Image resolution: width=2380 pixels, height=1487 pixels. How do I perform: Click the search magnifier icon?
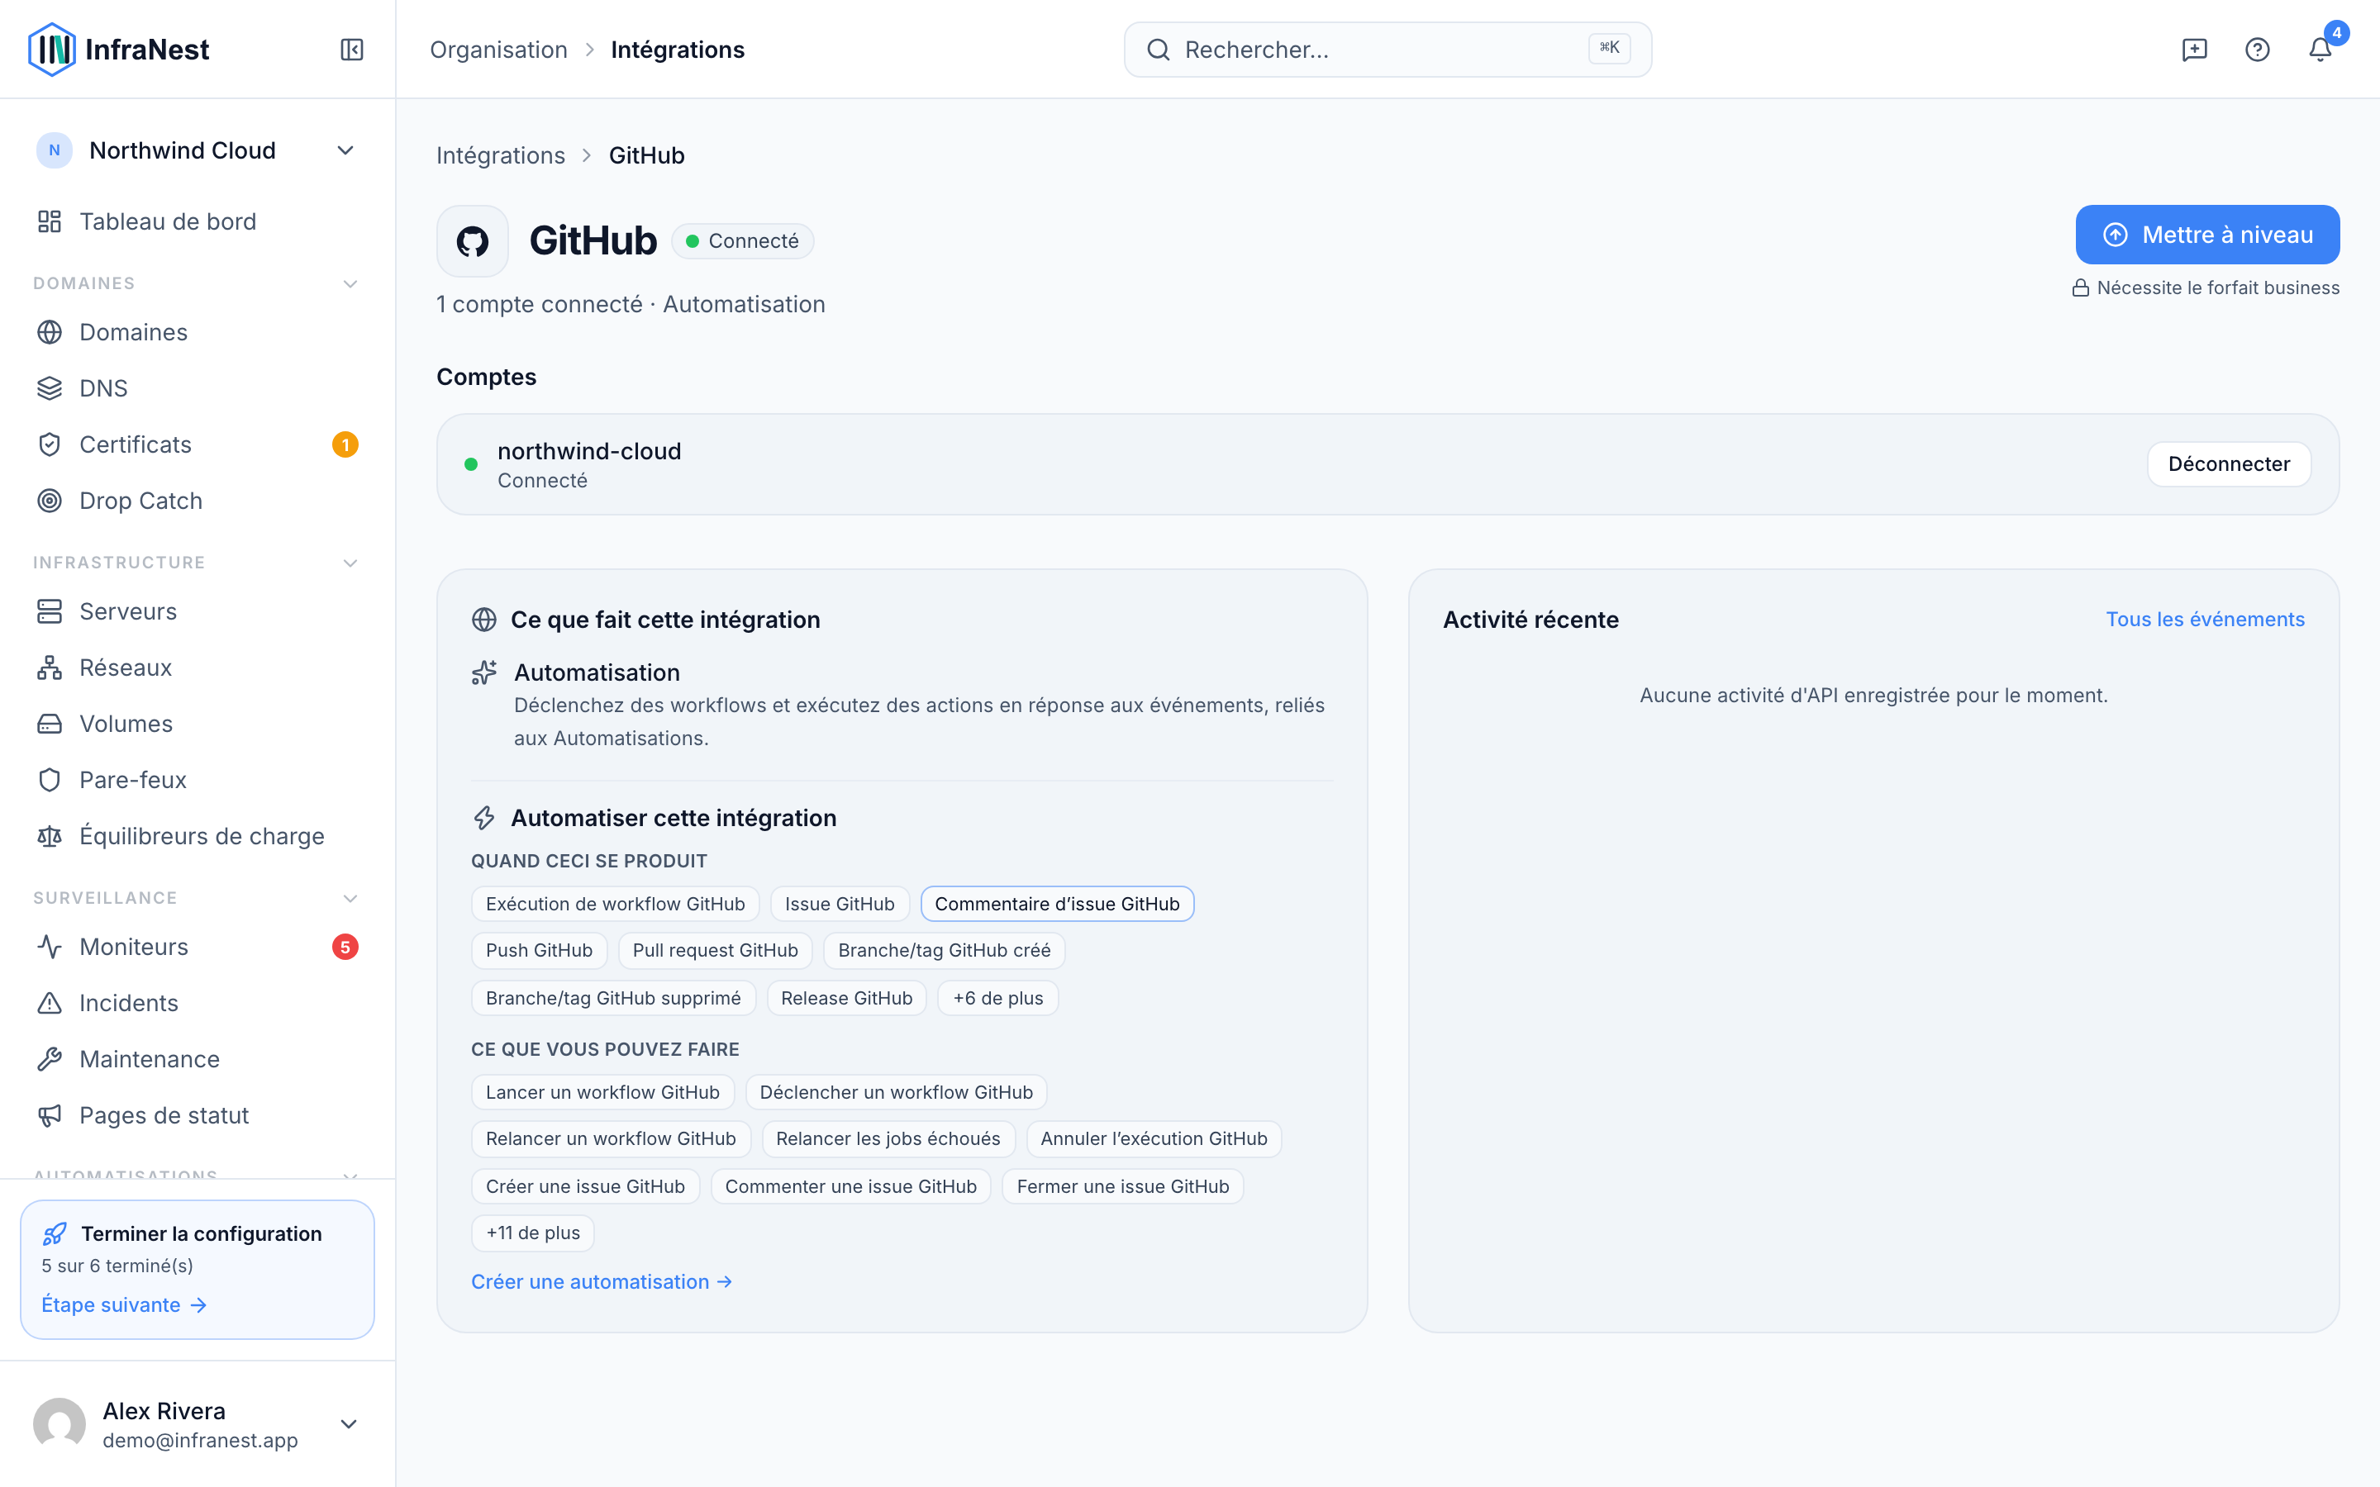[x=1159, y=50]
